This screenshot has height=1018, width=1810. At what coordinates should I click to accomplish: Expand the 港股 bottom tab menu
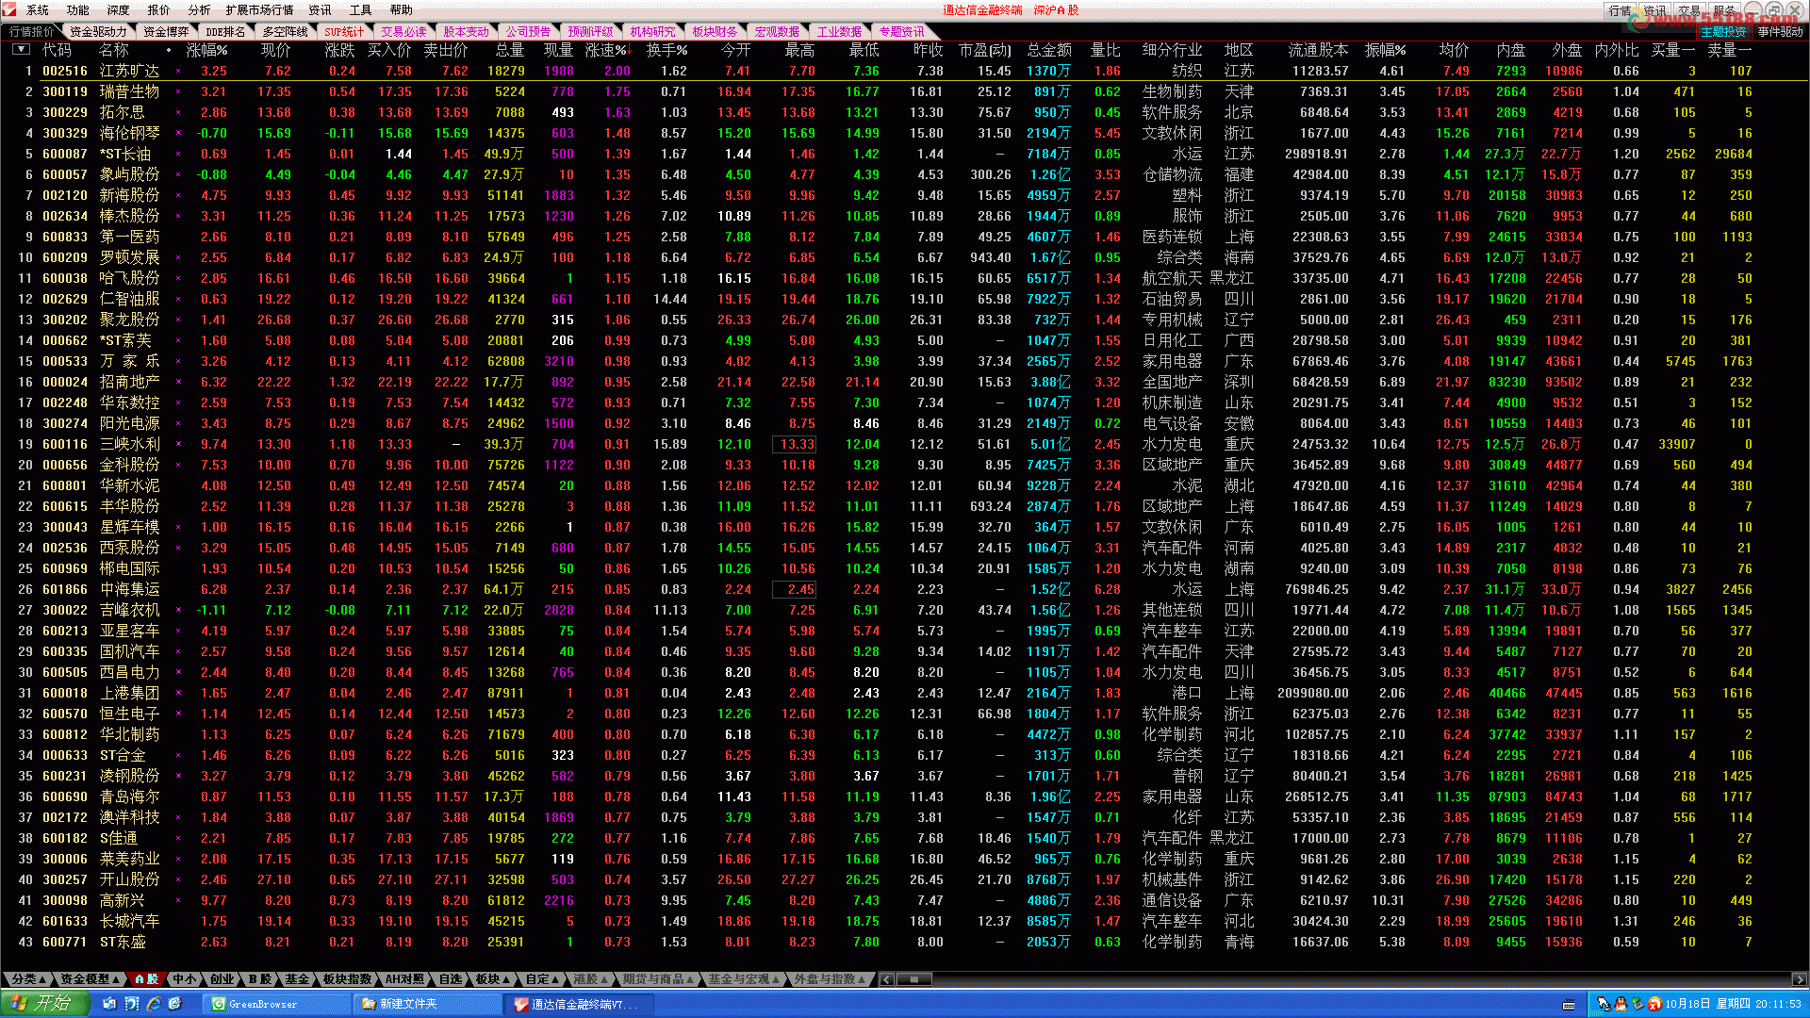point(591,979)
